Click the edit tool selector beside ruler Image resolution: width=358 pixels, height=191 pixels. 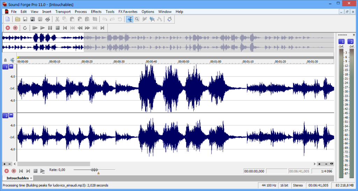pyautogui.click(x=12, y=60)
